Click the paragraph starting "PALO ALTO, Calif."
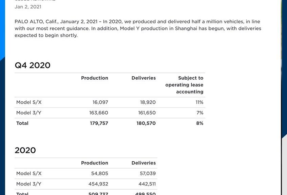 pyautogui.click(x=137, y=28)
